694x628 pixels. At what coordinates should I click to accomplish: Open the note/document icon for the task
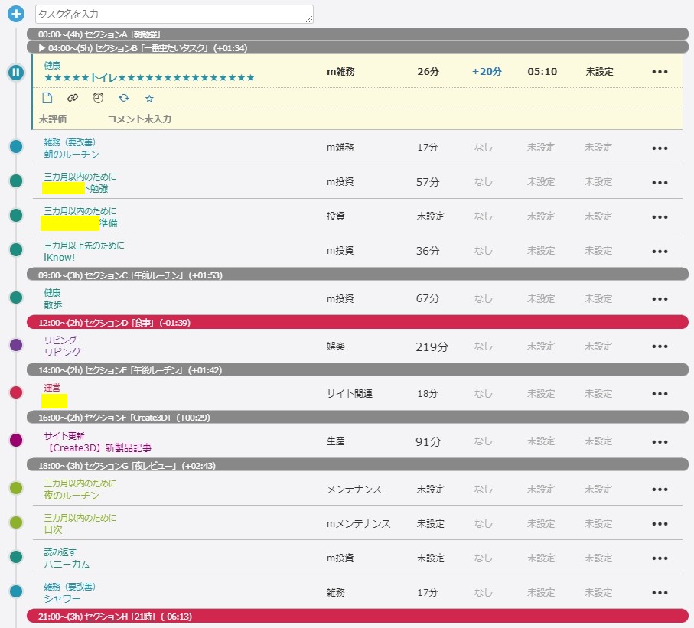coord(47,98)
